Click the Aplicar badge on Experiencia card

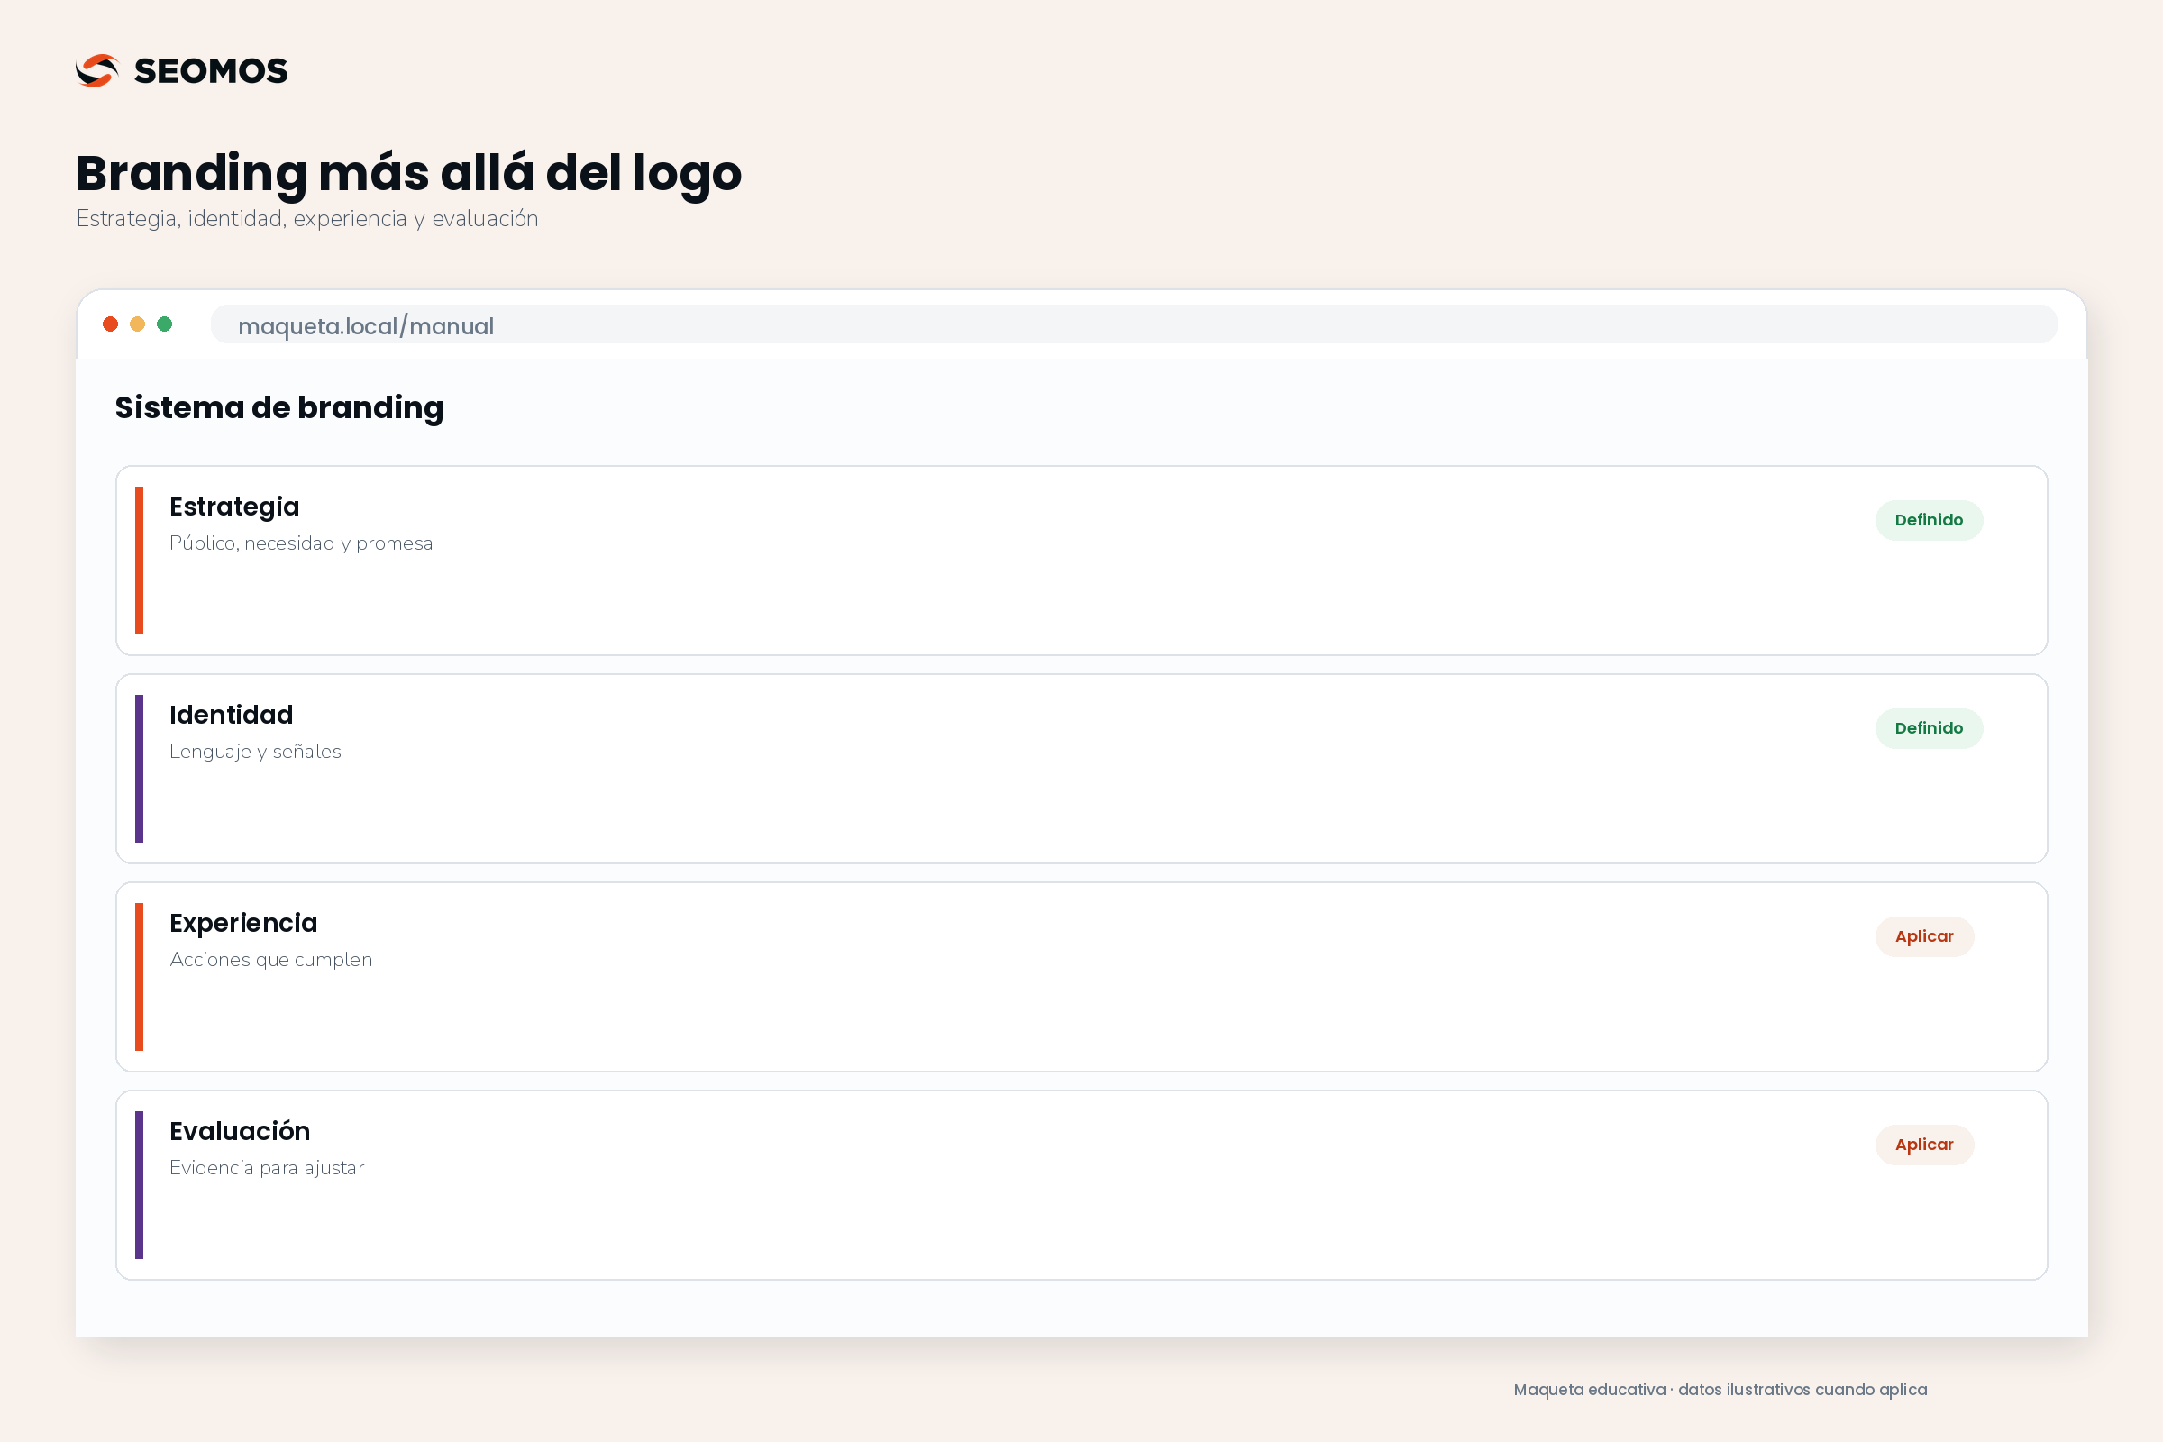[1924, 936]
